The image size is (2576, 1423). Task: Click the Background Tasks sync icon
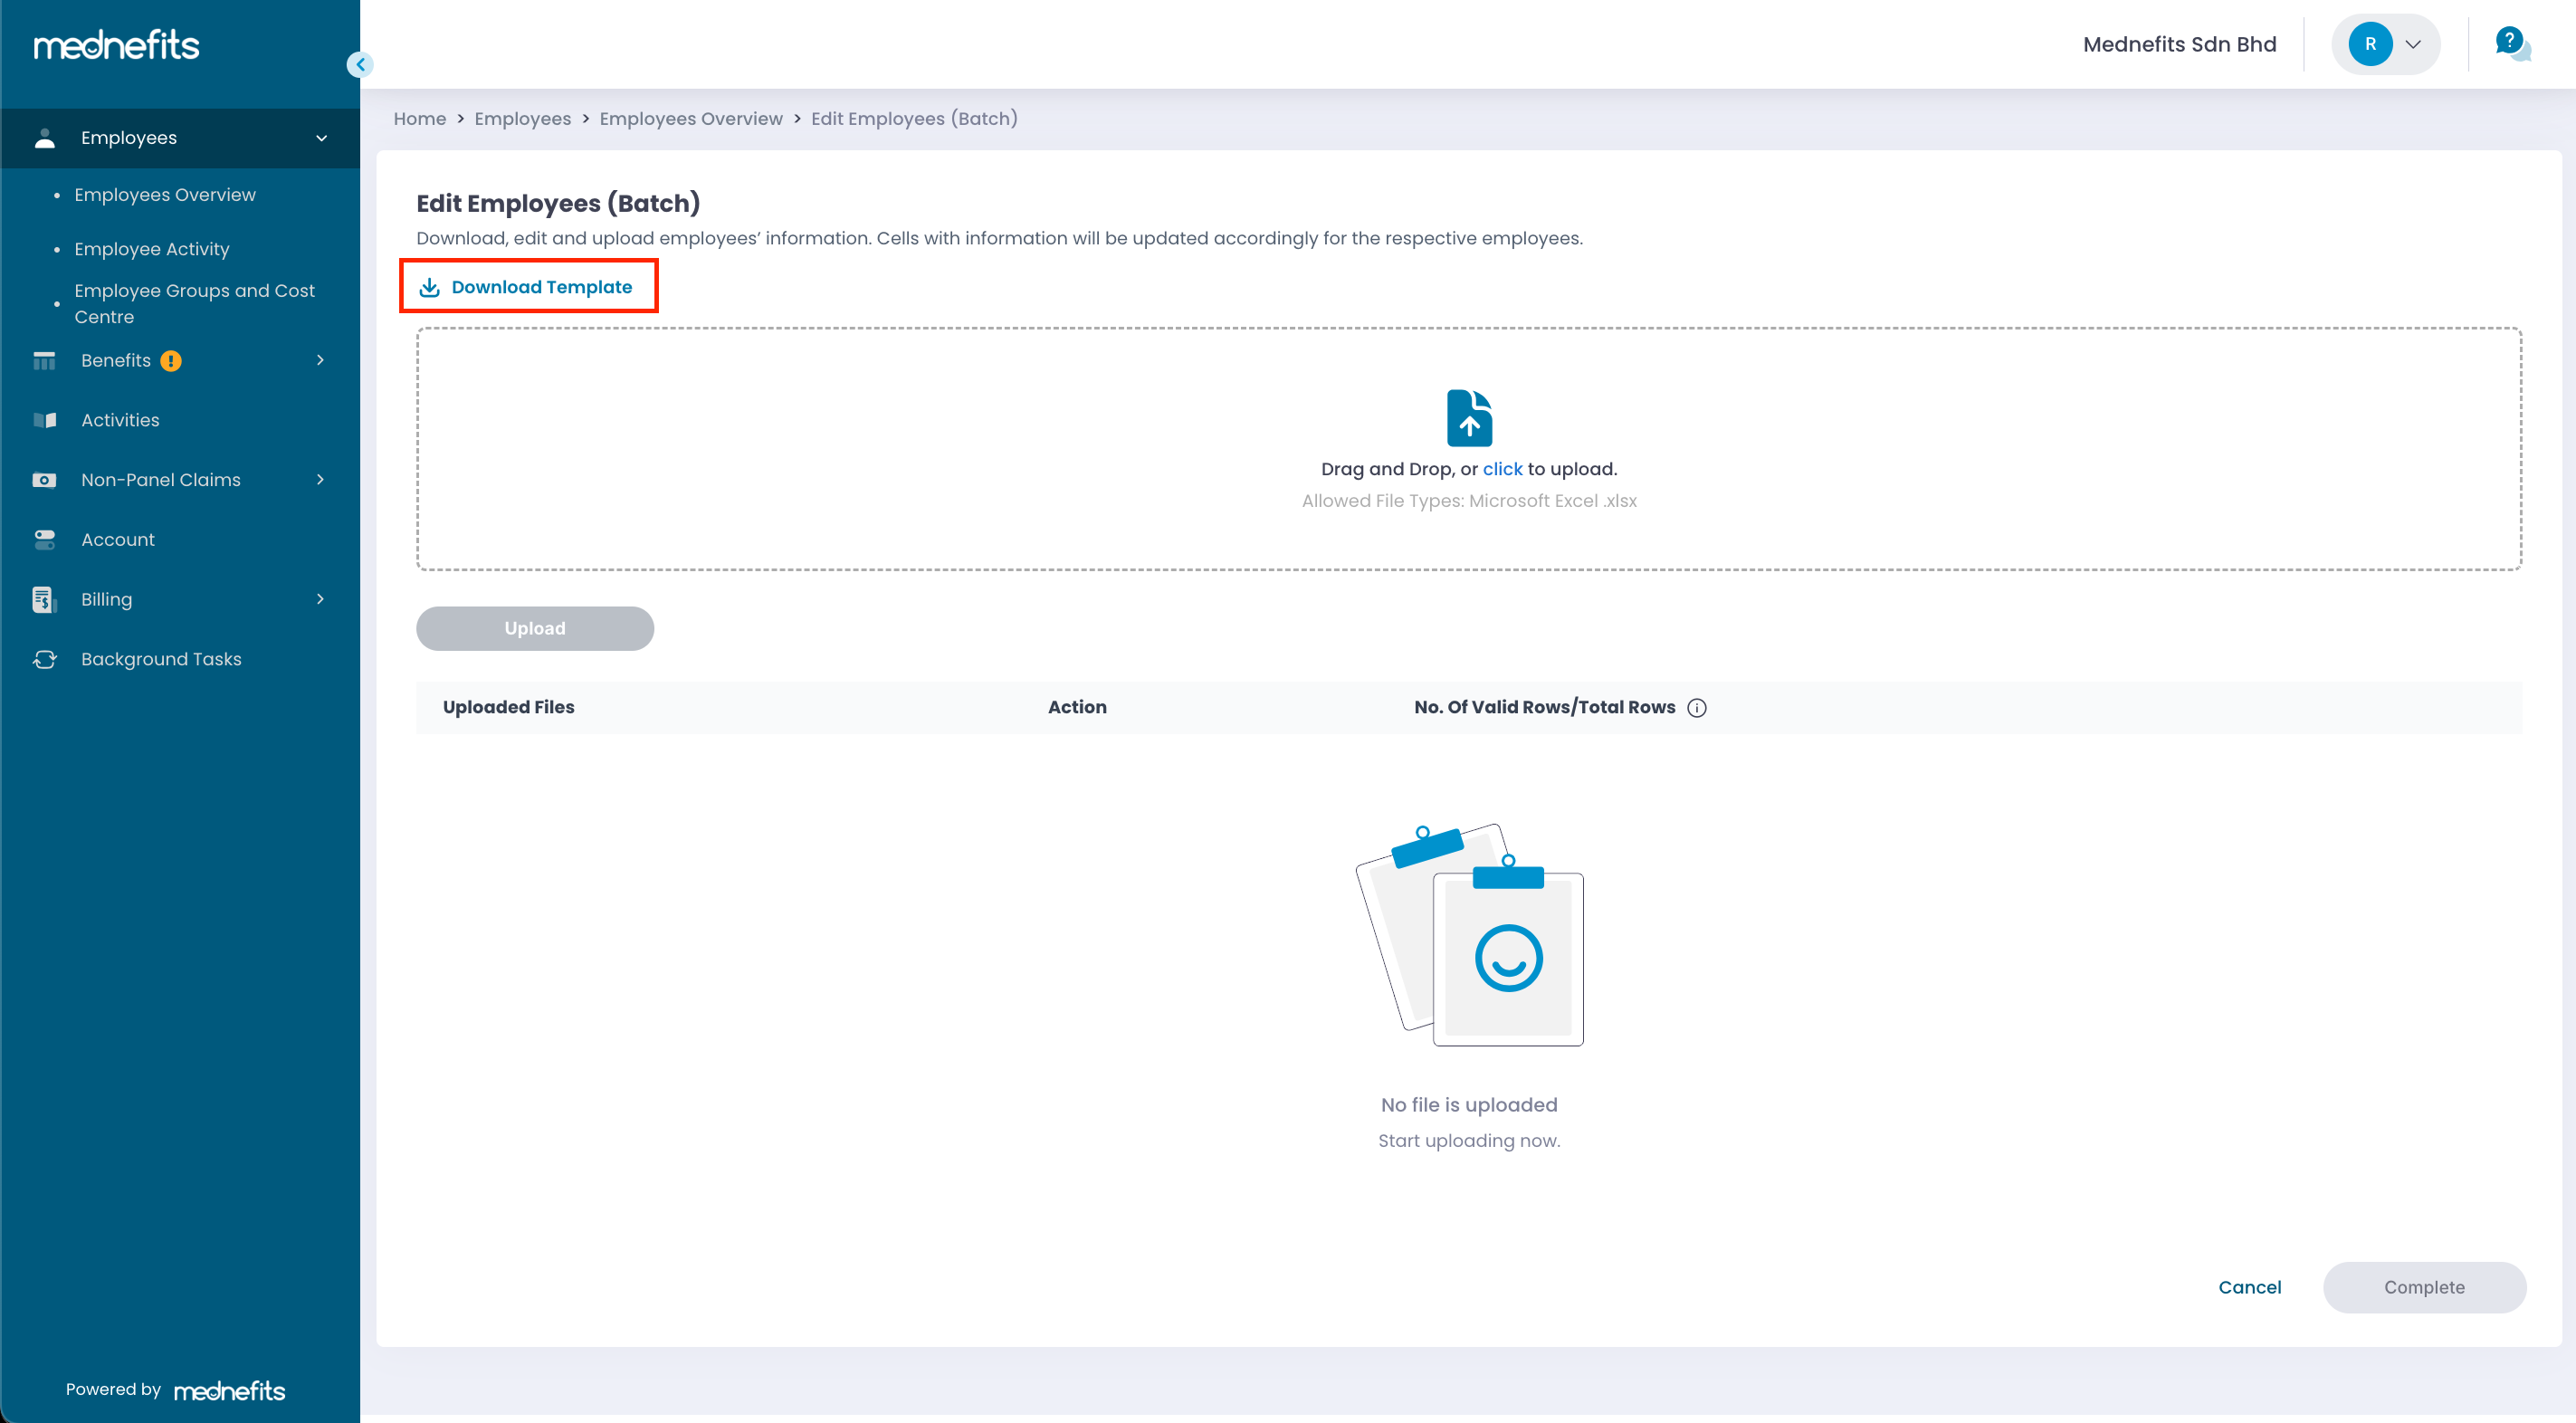(45, 659)
